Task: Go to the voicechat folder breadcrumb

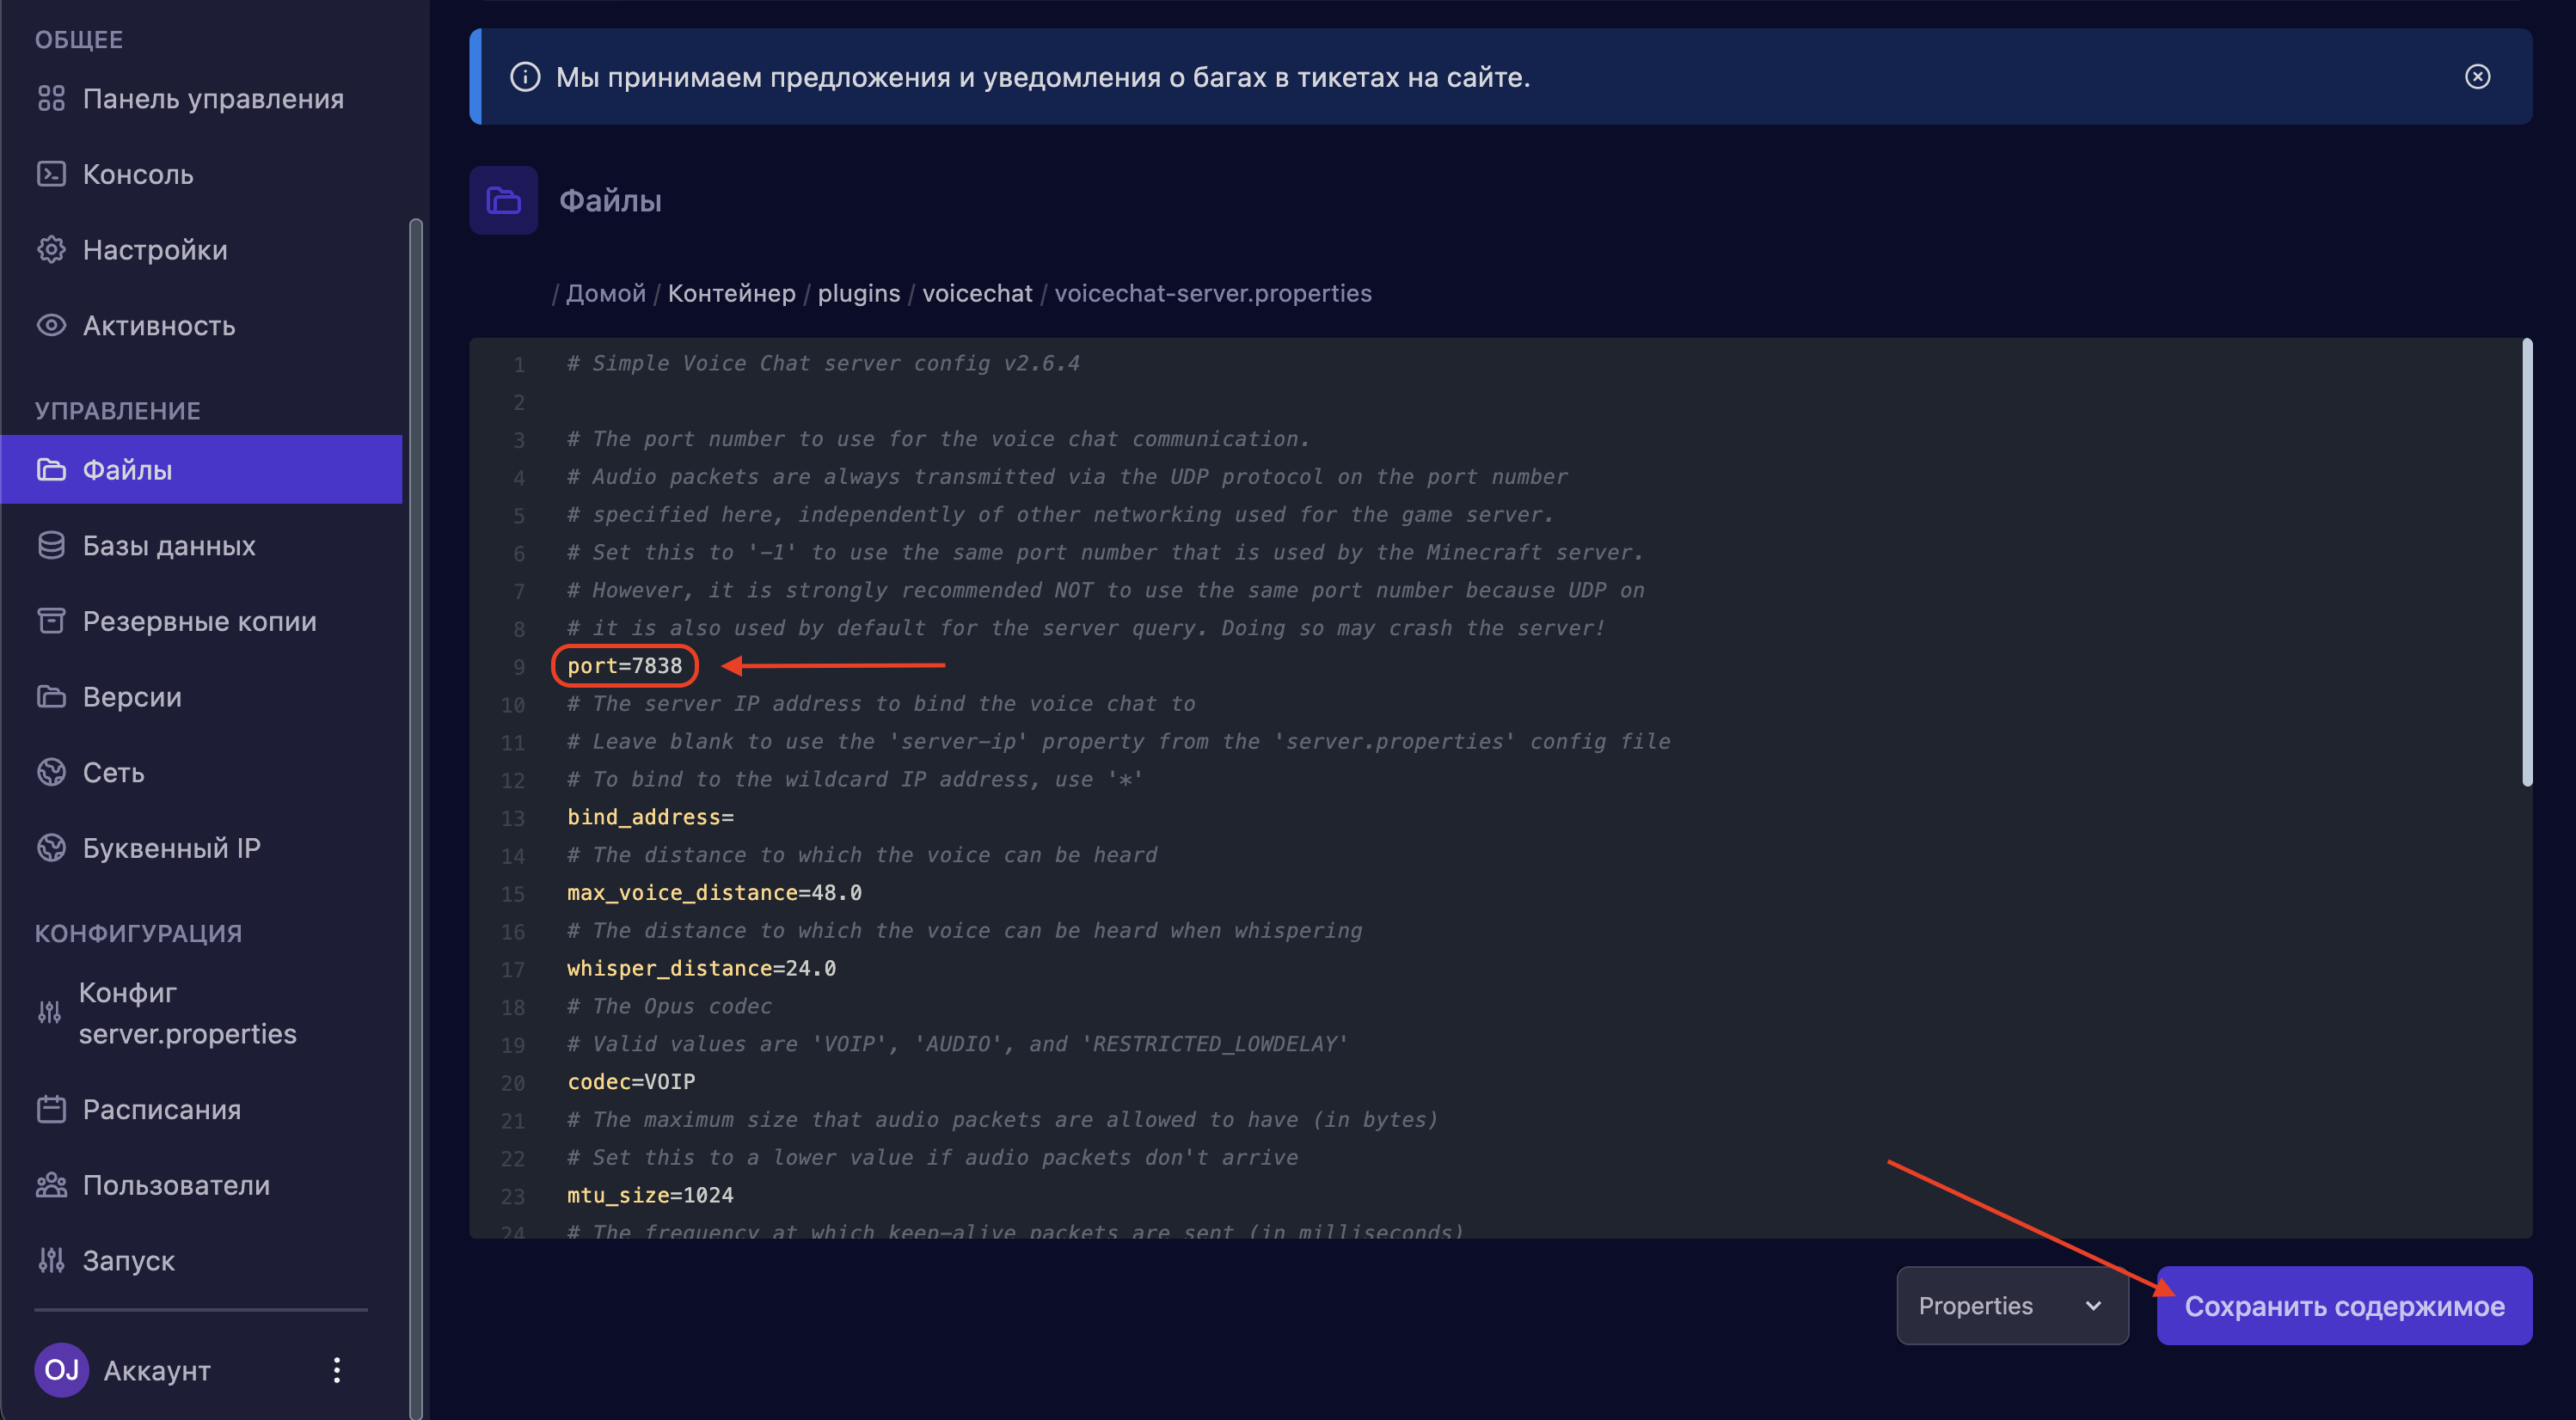Action: pyautogui.click(x=976, y=293)
